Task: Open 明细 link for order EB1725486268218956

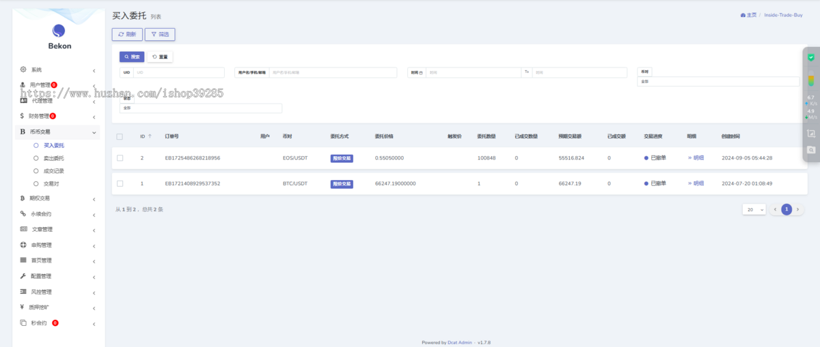Action: point(696,157)
